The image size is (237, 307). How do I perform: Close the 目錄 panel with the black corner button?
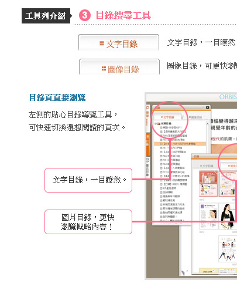[208, 107]
